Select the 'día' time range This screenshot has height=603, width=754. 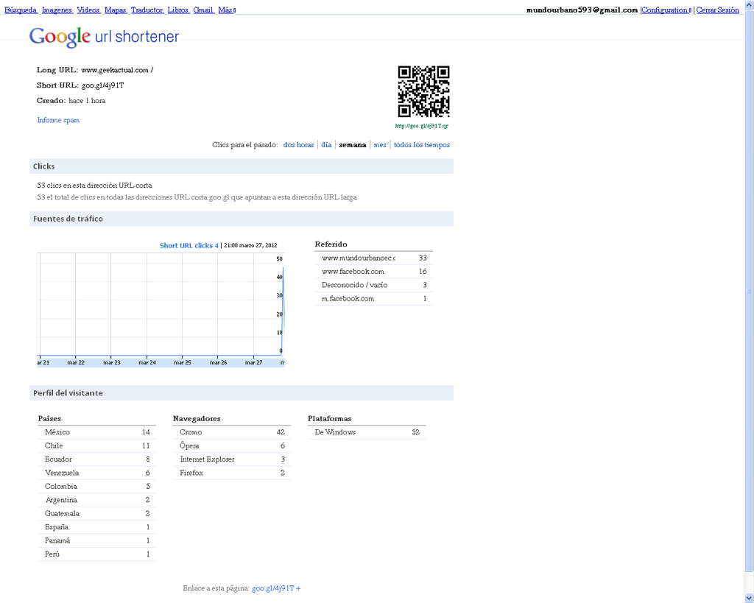click(x=326, y=145)
